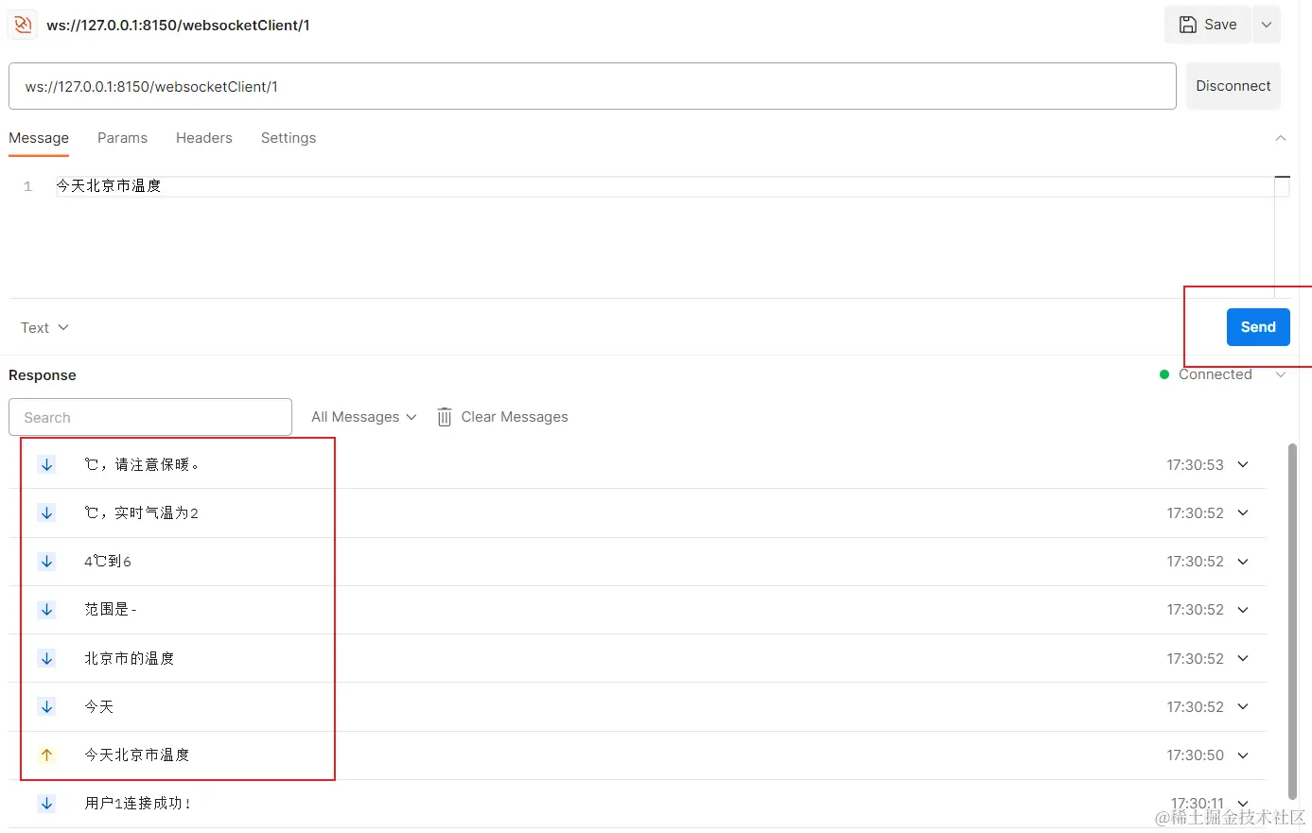Screen dimensions: 1312x833
Task: Select the message text 范围是-
Action: (111, 609)
